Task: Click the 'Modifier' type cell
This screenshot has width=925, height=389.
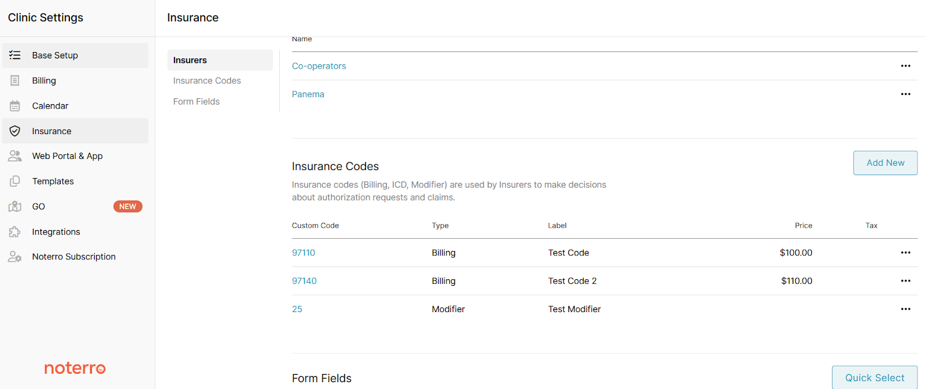Action: coord(448,309)
